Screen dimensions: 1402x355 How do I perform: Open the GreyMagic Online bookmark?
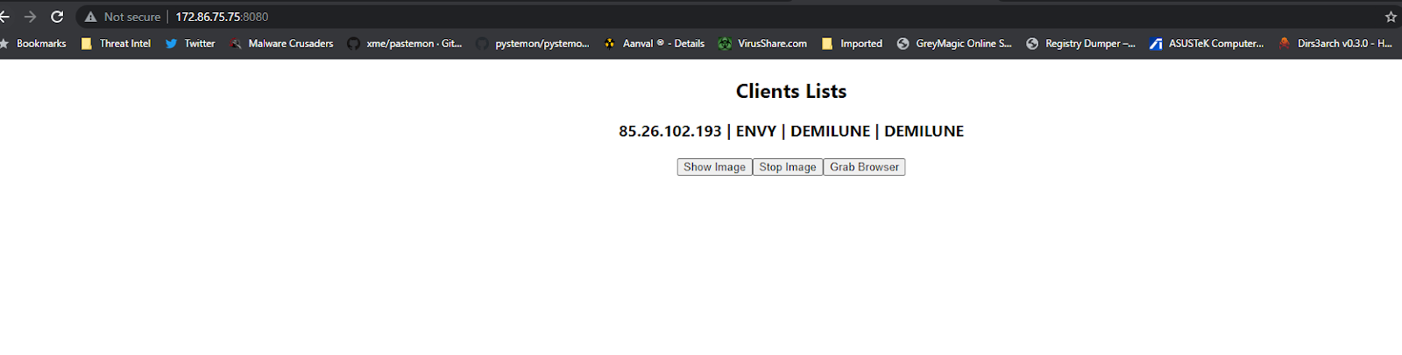[x=954, y=43]
